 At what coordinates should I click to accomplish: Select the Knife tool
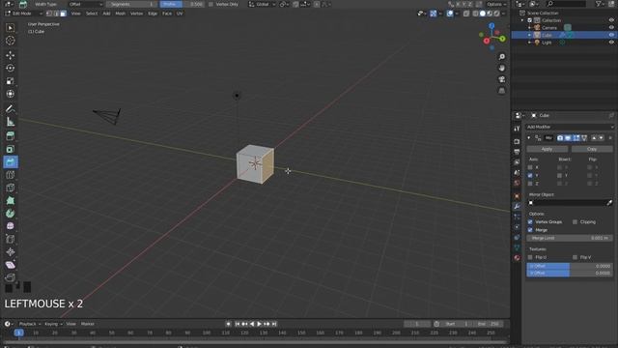(11, 188)
